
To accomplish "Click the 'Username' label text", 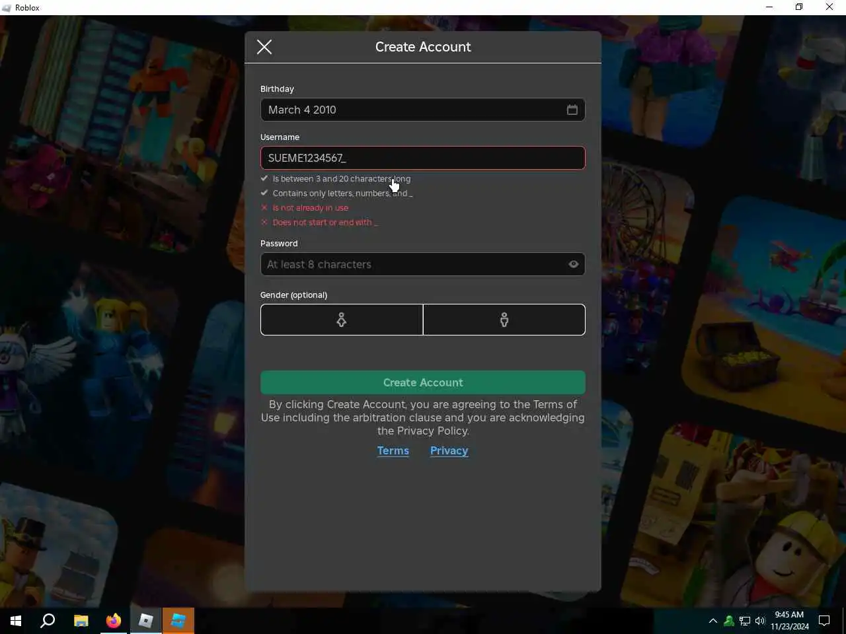I will (x=280, y=137).
